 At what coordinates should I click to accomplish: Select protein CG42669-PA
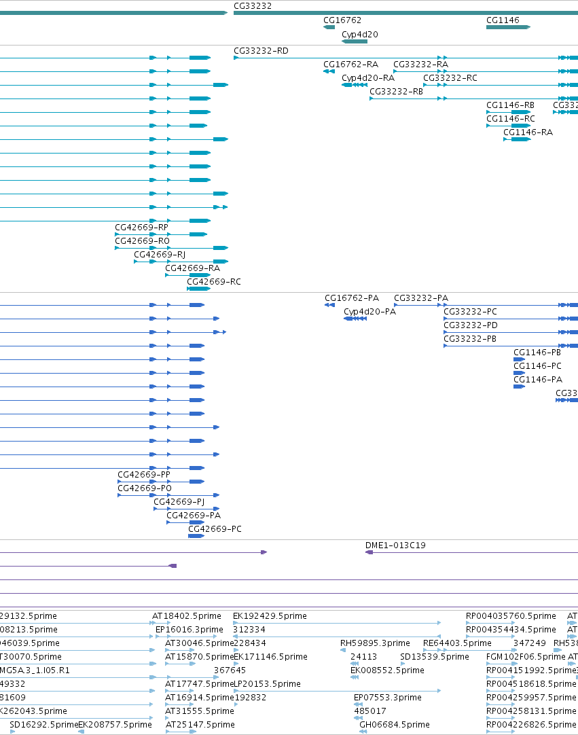[x=194, y=516]
